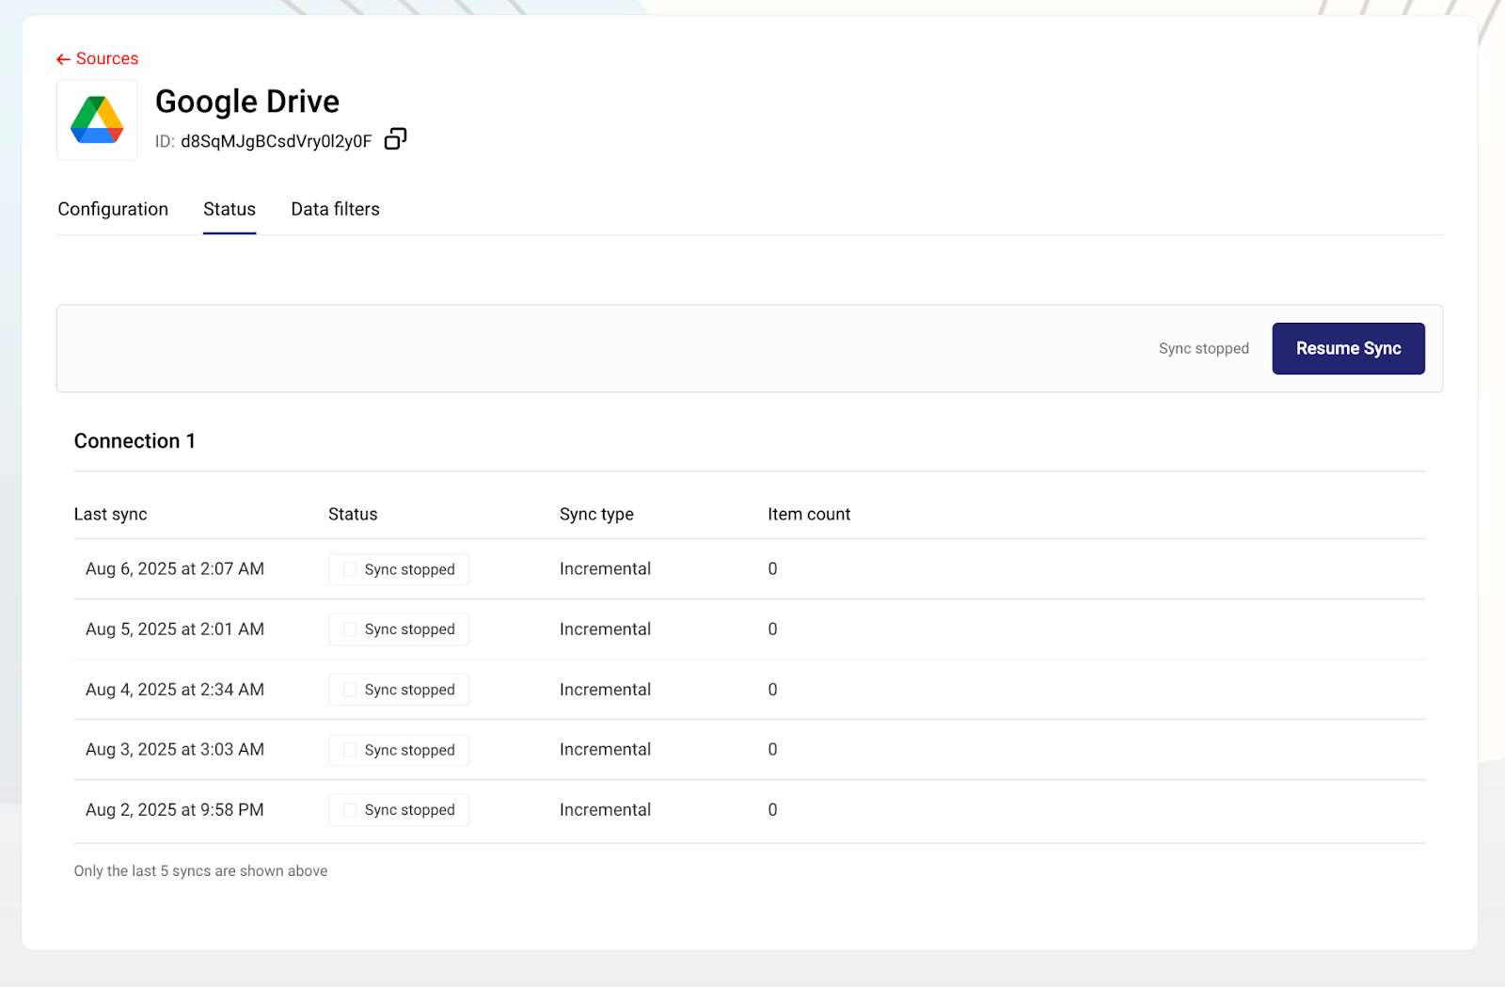The height and width of the screenshot is (987, 1505).
Task: Click the Sync stopped label beside Resume Sync
Action: [x=1203, y=348]
